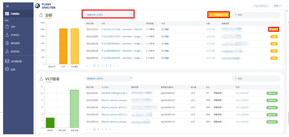The height and width of the screenshot is (137, 289).
Task: Click the 开始新的分析 button
Action: [x=219, y=15]
